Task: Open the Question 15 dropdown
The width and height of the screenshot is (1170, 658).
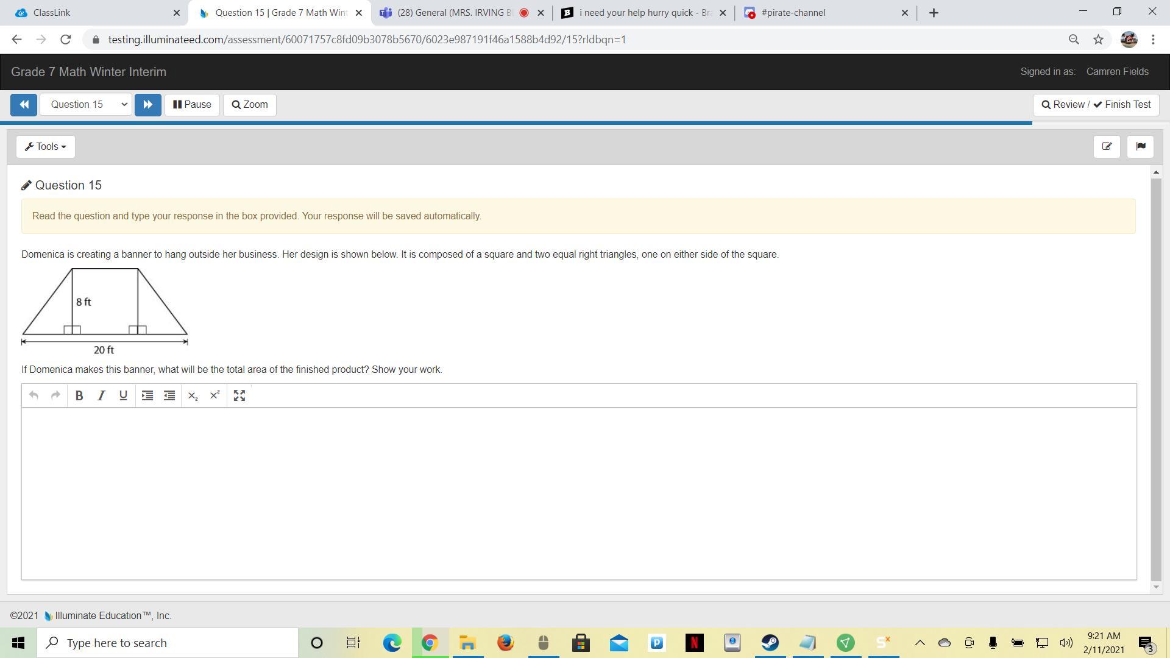Action: [86, 105]
